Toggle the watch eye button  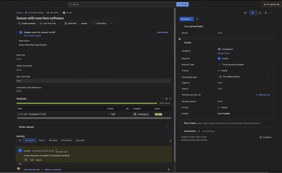pyautogui.click(x=253, y=13)
